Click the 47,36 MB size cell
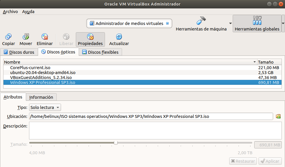This screenshot has width=285, height=167. [x=267, y=78]
